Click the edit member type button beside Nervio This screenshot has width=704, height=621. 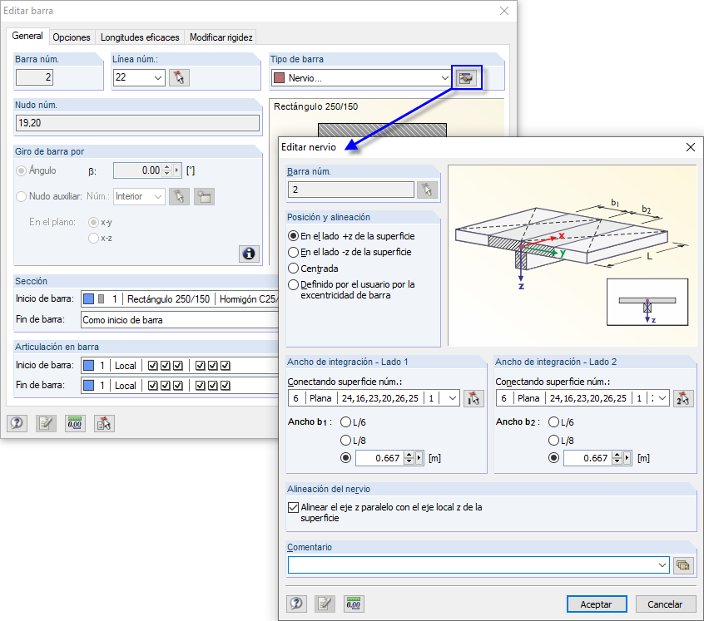pos(466,77)
